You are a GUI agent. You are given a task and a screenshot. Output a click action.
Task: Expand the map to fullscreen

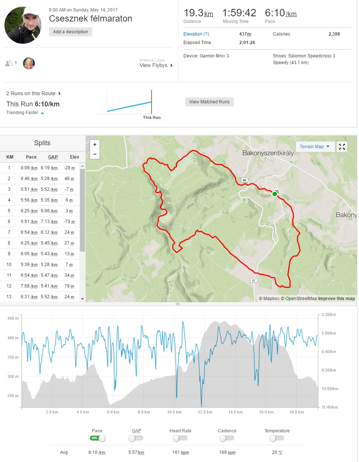[342, 147]
